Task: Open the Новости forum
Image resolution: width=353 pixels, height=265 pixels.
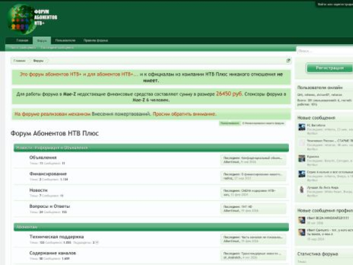Action: click(x=38, y=190)
